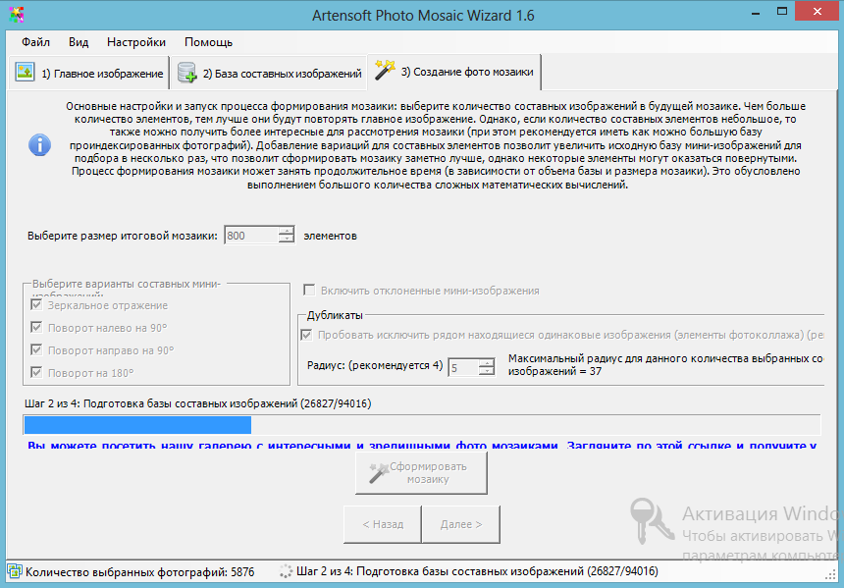Viewport: 844px width, 588px height.
Task: Open the Файл menu
Action: 35,42
